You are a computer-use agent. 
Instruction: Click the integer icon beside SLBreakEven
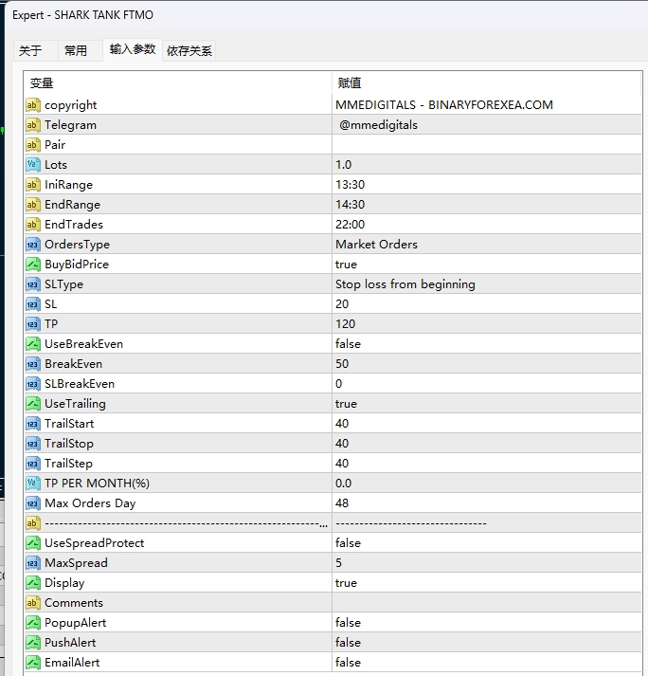click(x=33, y=384)
